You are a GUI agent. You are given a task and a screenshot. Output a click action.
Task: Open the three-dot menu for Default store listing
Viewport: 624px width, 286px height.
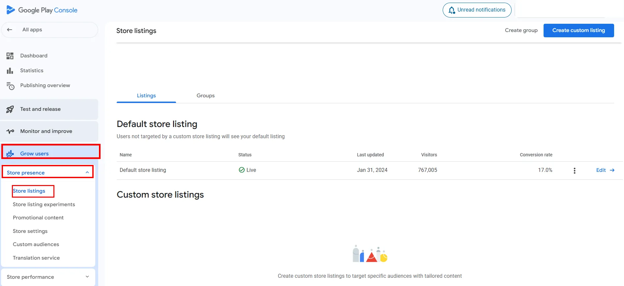click(x=575, y=171)
